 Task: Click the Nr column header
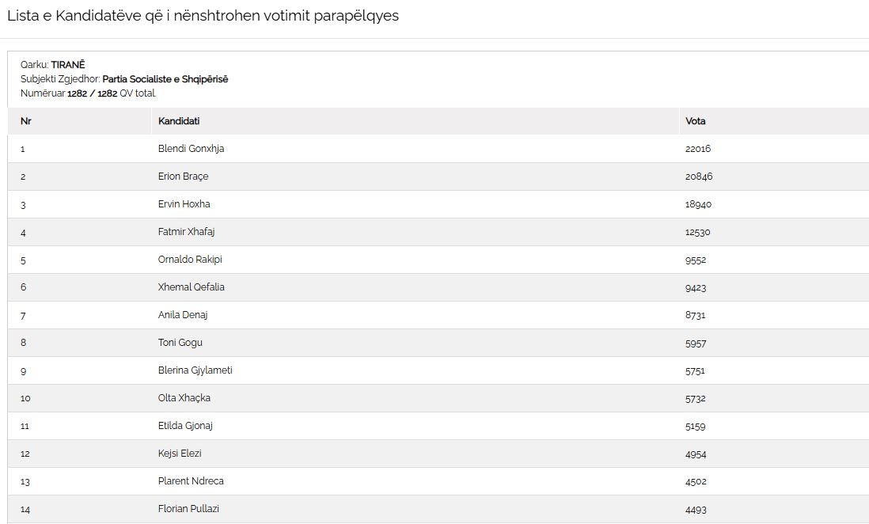[x=25, y=121]
